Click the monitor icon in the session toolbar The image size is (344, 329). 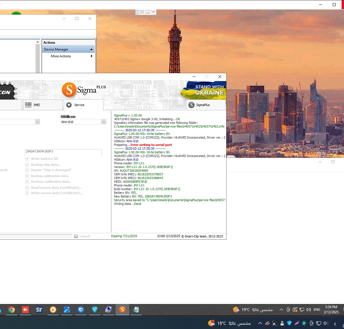148,12
